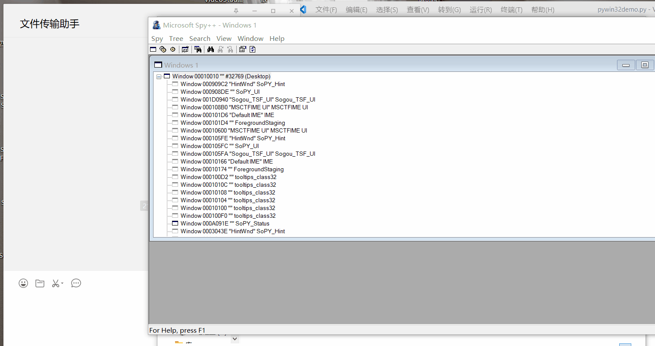Open Properties using the Spy++ toolbar icon

(243, 49)
